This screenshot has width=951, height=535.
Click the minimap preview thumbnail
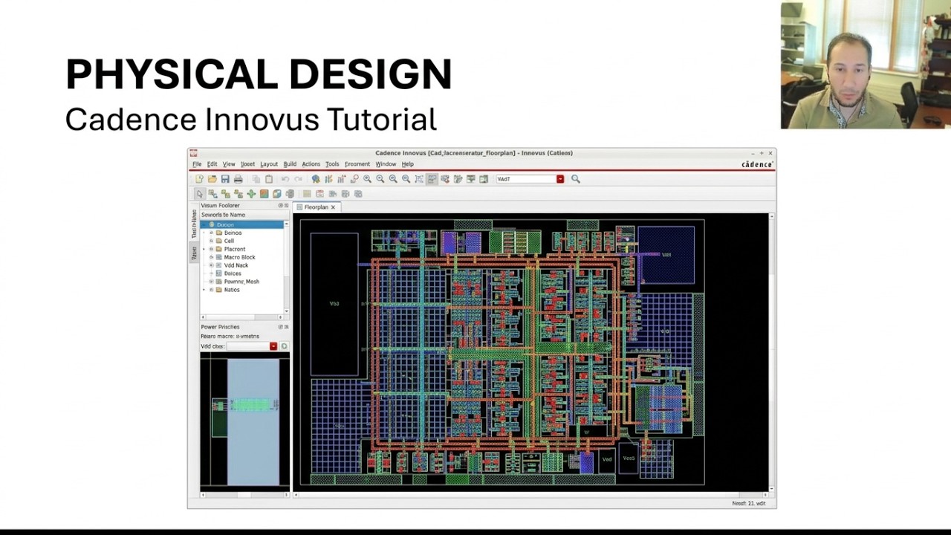coord(244,421)
